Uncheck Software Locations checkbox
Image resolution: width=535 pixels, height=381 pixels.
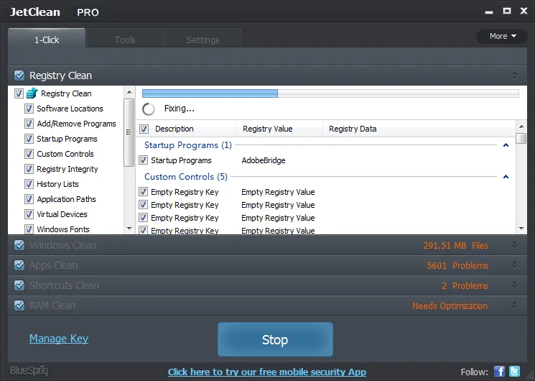click(x=29, y=109)
